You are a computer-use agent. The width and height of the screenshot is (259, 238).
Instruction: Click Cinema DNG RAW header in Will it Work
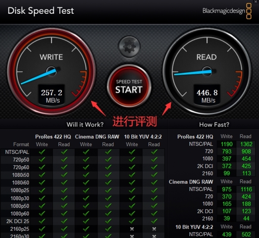click(97, 137)
